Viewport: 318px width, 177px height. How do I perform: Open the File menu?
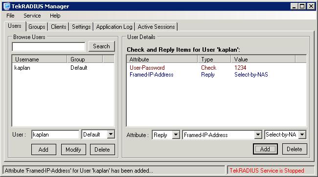[x=10, y=16]
